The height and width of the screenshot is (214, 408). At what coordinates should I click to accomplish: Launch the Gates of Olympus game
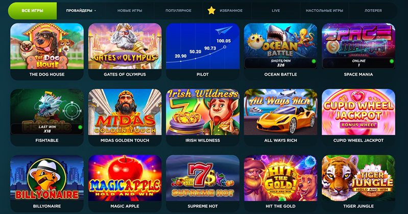click(125, 46)
